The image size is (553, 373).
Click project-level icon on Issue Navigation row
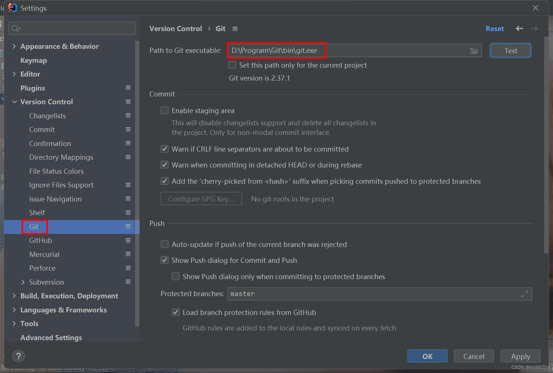coord(128,199)
